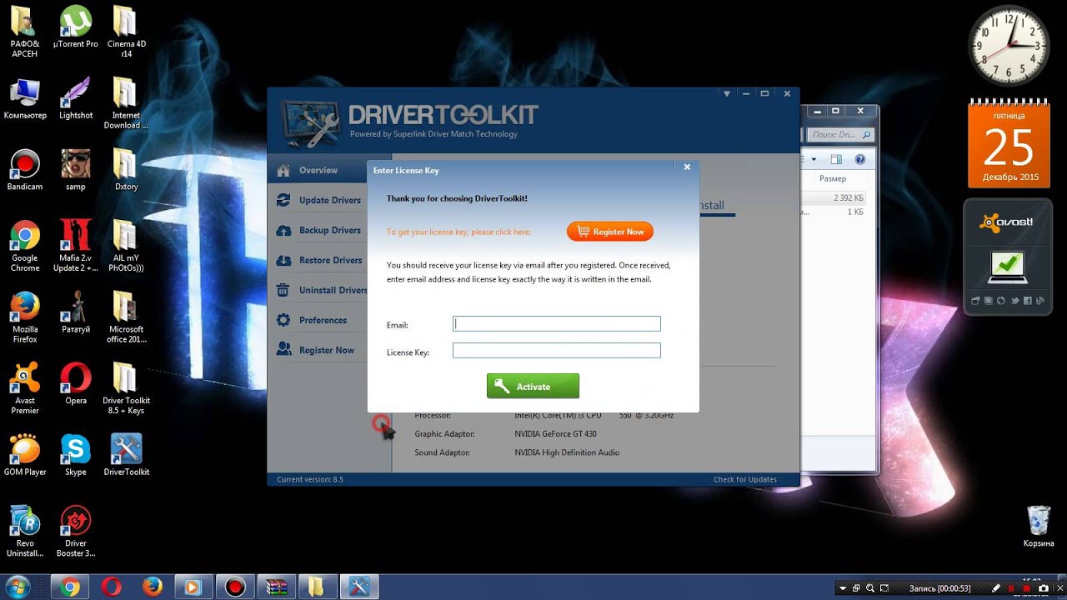Open Opera from the taskbar
Screen dimensions: 1067x600
pos(111,587)
